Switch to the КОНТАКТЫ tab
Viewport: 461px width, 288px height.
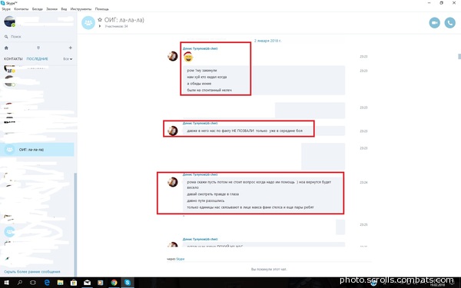pyautogui.click(x=13, y=59)
